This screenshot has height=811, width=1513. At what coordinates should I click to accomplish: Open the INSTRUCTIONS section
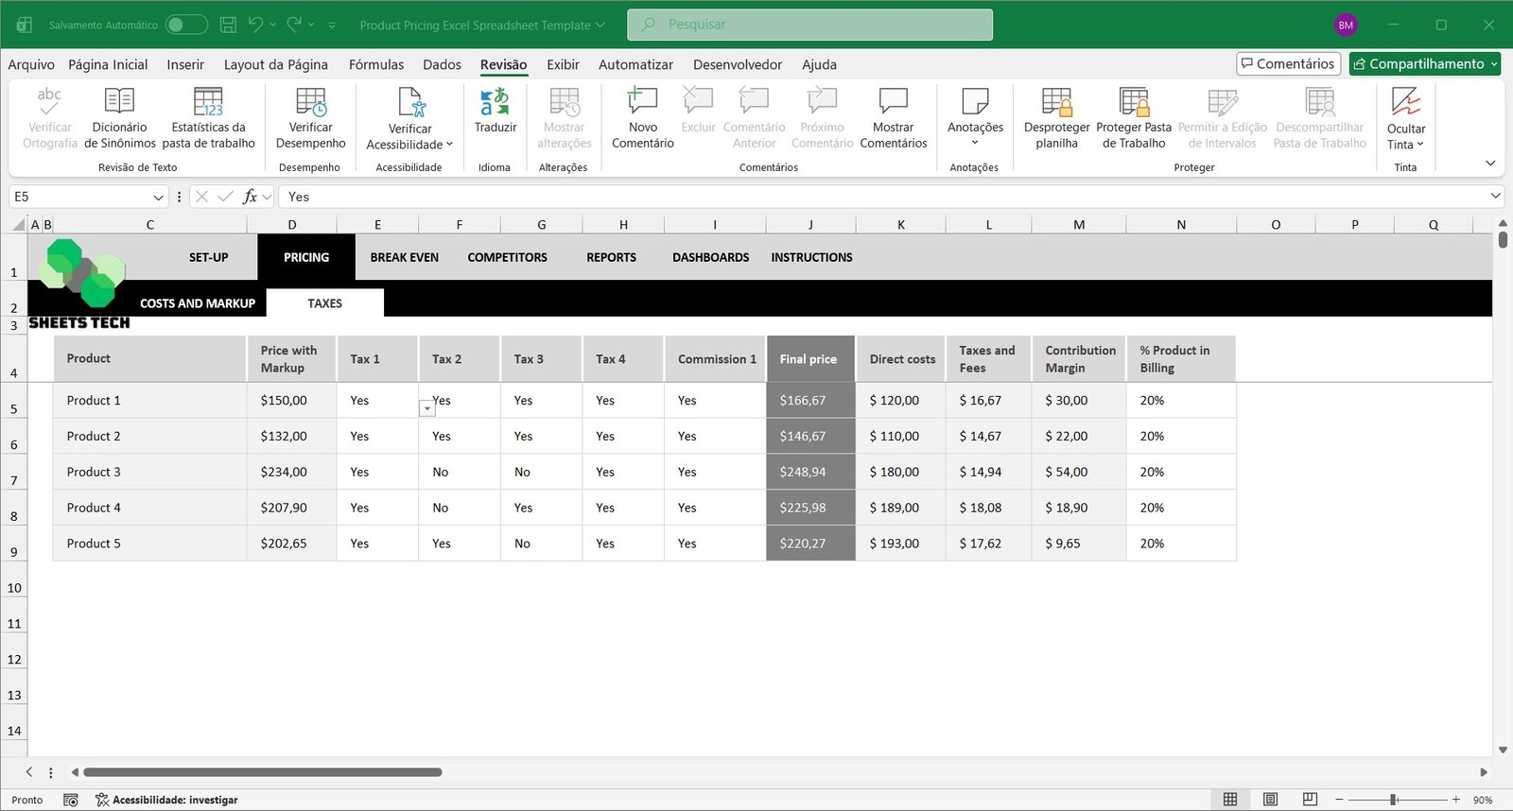tap(811, 257)
